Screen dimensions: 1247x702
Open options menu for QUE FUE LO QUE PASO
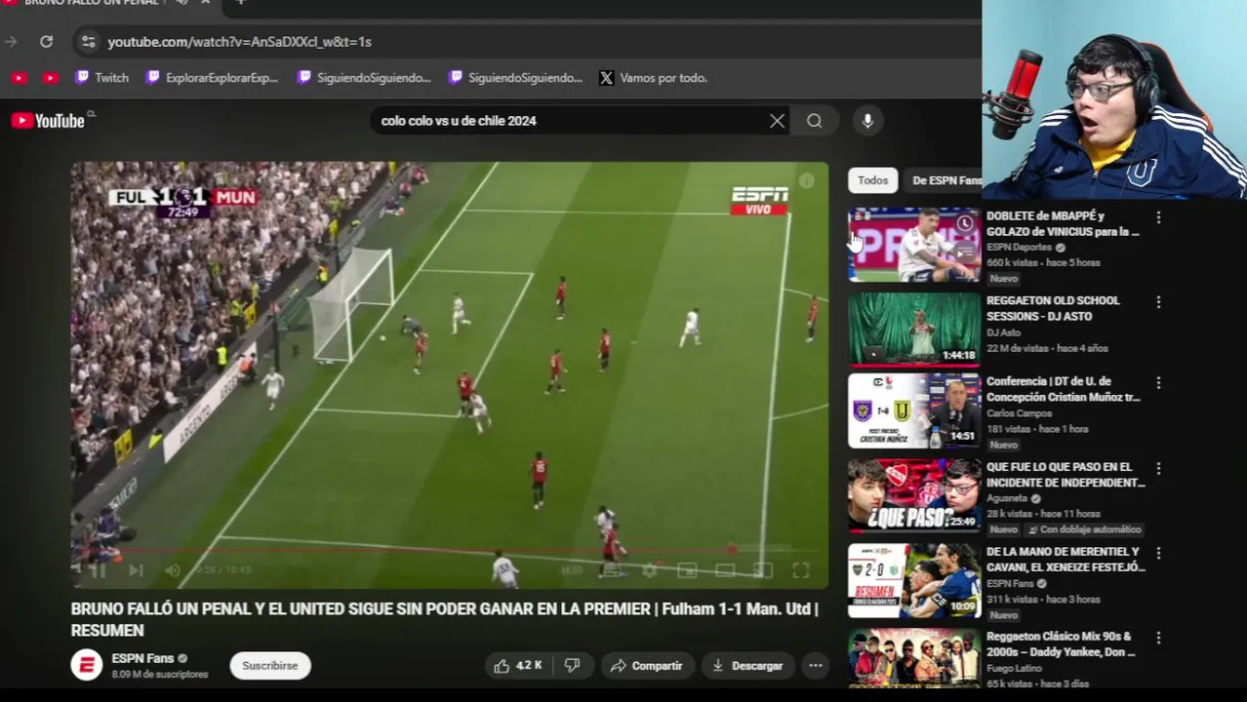pyautogui.click(x=1158, y=468)
